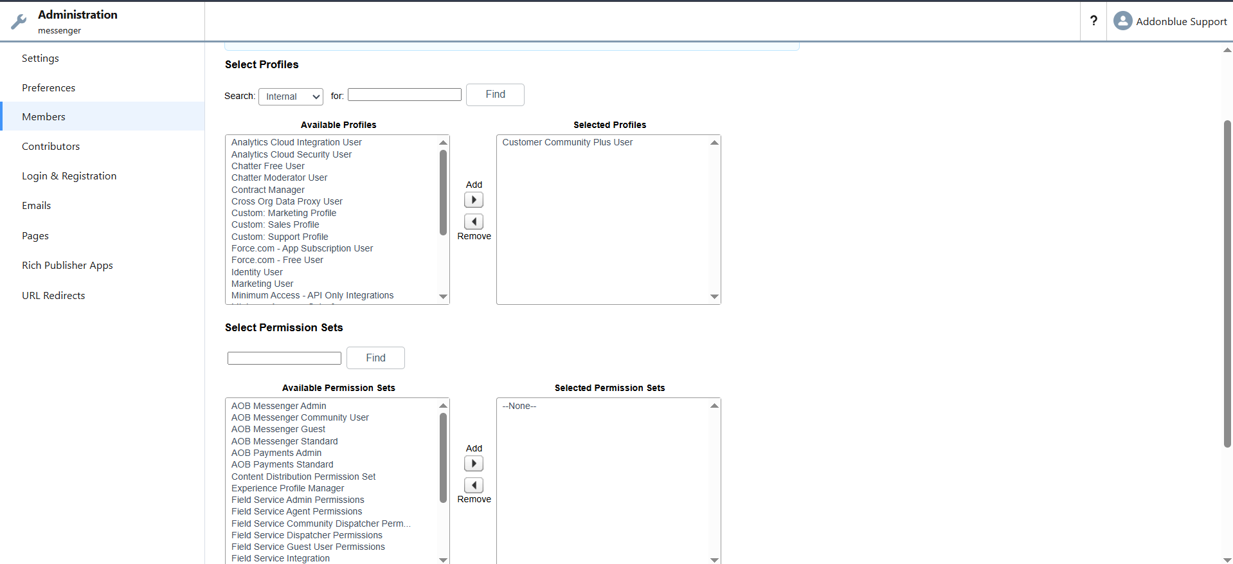Select Customer Community Plus User in Selected Profiles
This screenshot has height=564, width=1233.
click(567, 142)
